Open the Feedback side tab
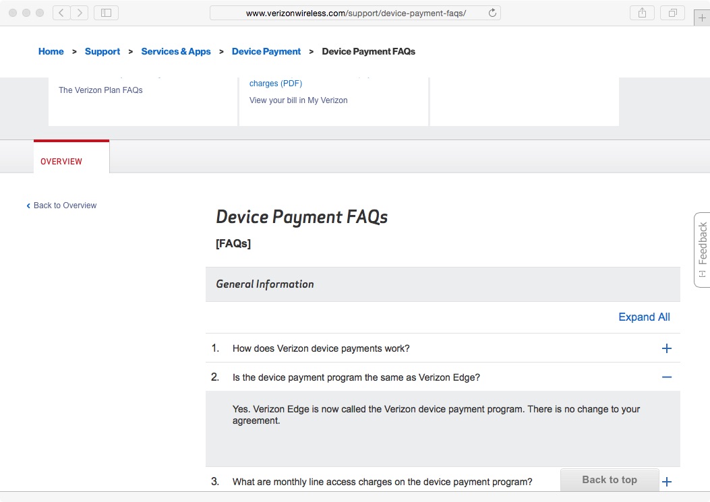 click(702, 249)
